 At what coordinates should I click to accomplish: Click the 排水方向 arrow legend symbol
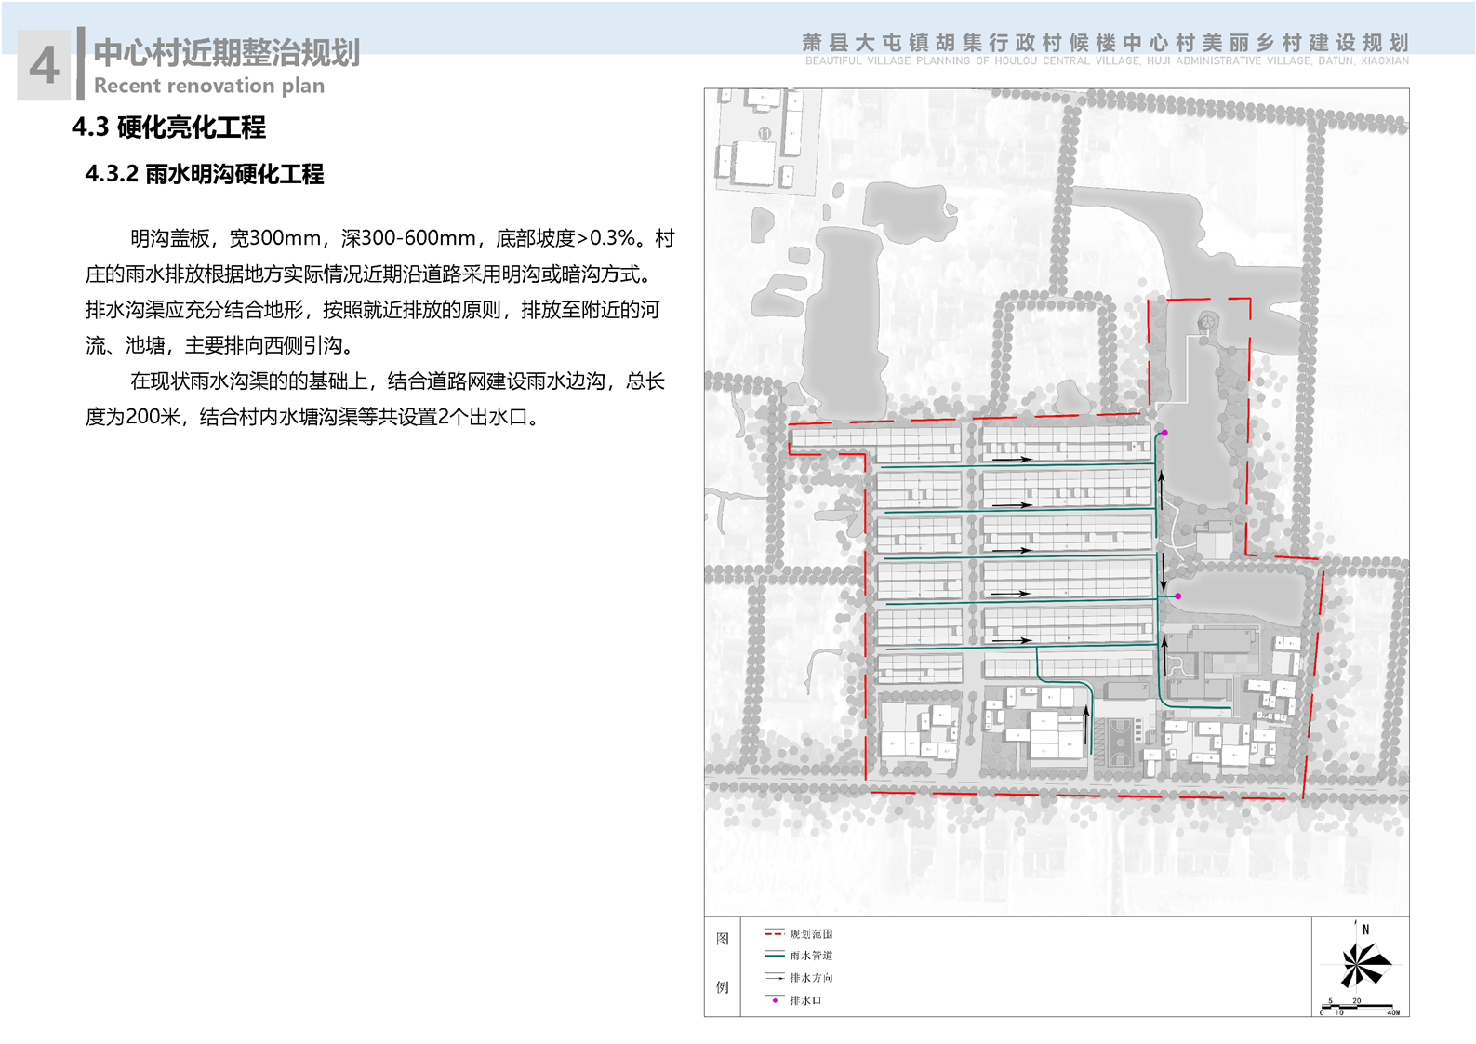[774, 978]
